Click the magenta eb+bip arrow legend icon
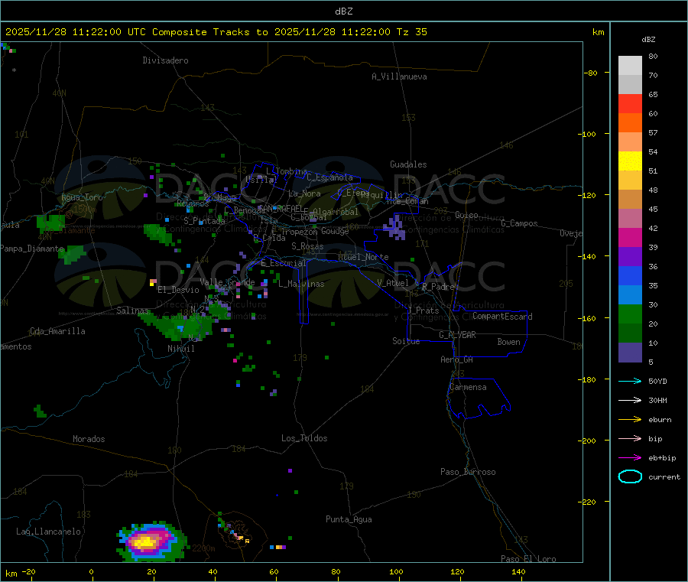Image resolution: width=688 pixels, height=582 pixels. point(630,457)
